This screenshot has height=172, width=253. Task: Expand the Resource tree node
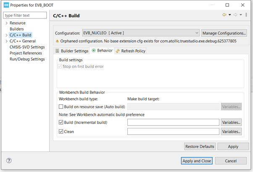click(6, 23)
